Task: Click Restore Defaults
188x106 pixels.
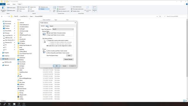Action: (68, 59)
